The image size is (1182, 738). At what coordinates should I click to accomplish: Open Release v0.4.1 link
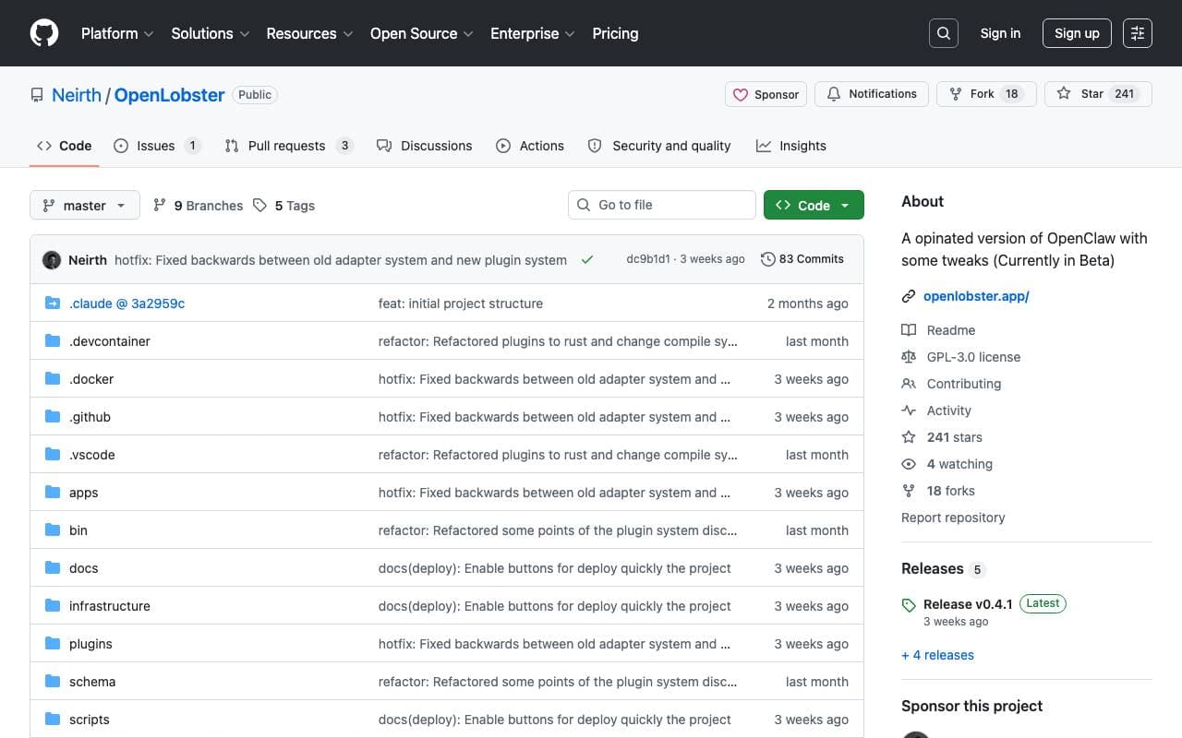click(968, 604)
